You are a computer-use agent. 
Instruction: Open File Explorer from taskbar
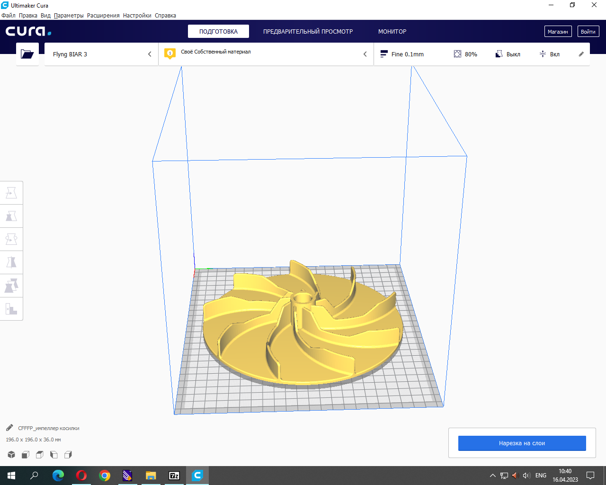coord(151,476)
